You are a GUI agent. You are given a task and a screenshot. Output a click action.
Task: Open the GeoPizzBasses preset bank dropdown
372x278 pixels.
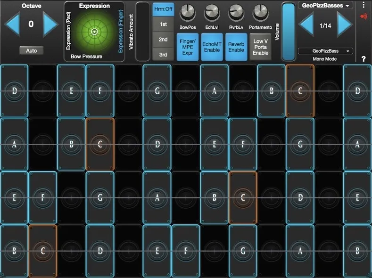(325, 6)
